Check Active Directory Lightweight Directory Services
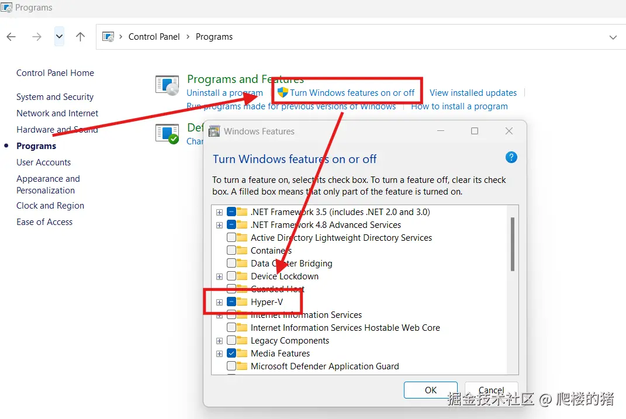This screenshot has width=626, height=419. click(x=231, y=237)
